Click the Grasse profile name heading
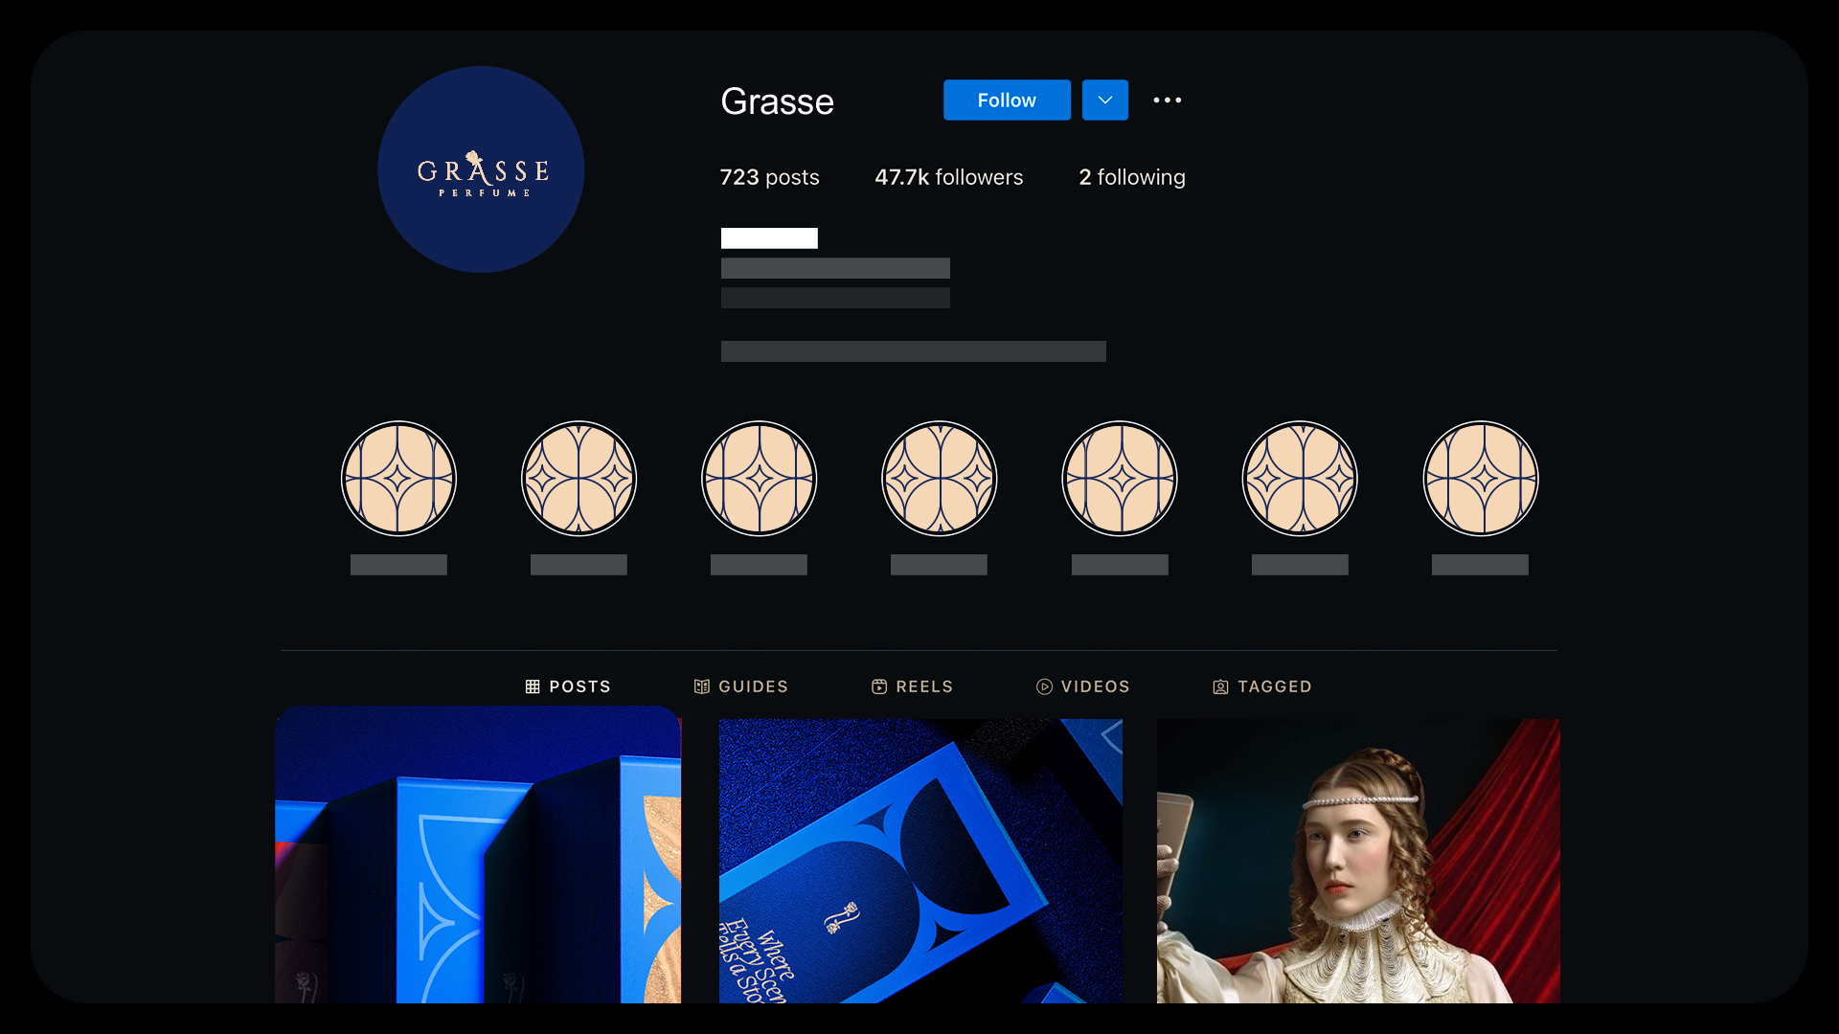Screen dimensions: 1839x1034 click(x=777, y=101)
